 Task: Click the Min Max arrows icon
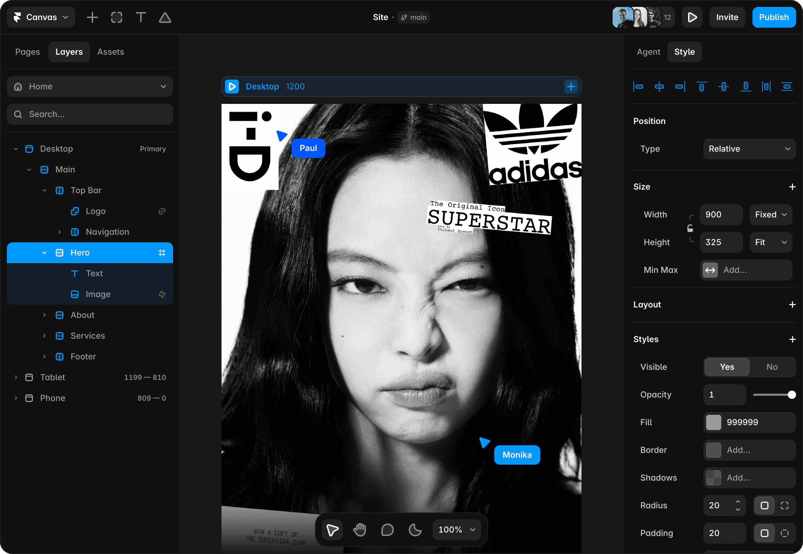tap(710, 270)
